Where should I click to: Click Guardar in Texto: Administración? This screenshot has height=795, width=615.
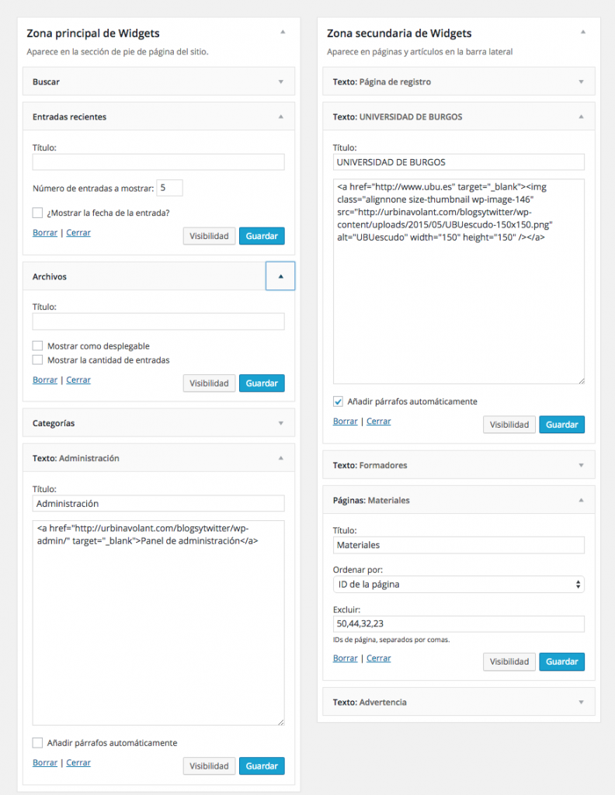(262, 765)
